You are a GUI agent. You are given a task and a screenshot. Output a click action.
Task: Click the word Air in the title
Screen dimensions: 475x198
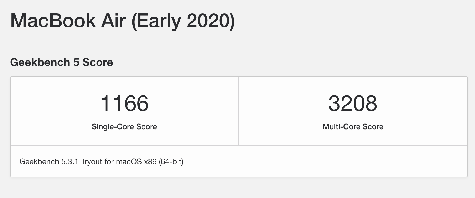[x=113, y=21]
